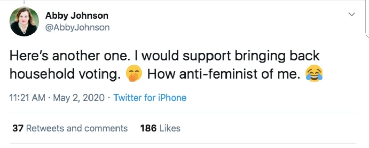Click the like count number 186
Image resolution: width=369 pixels, height=148 pixels.
(x=148, y=128)
